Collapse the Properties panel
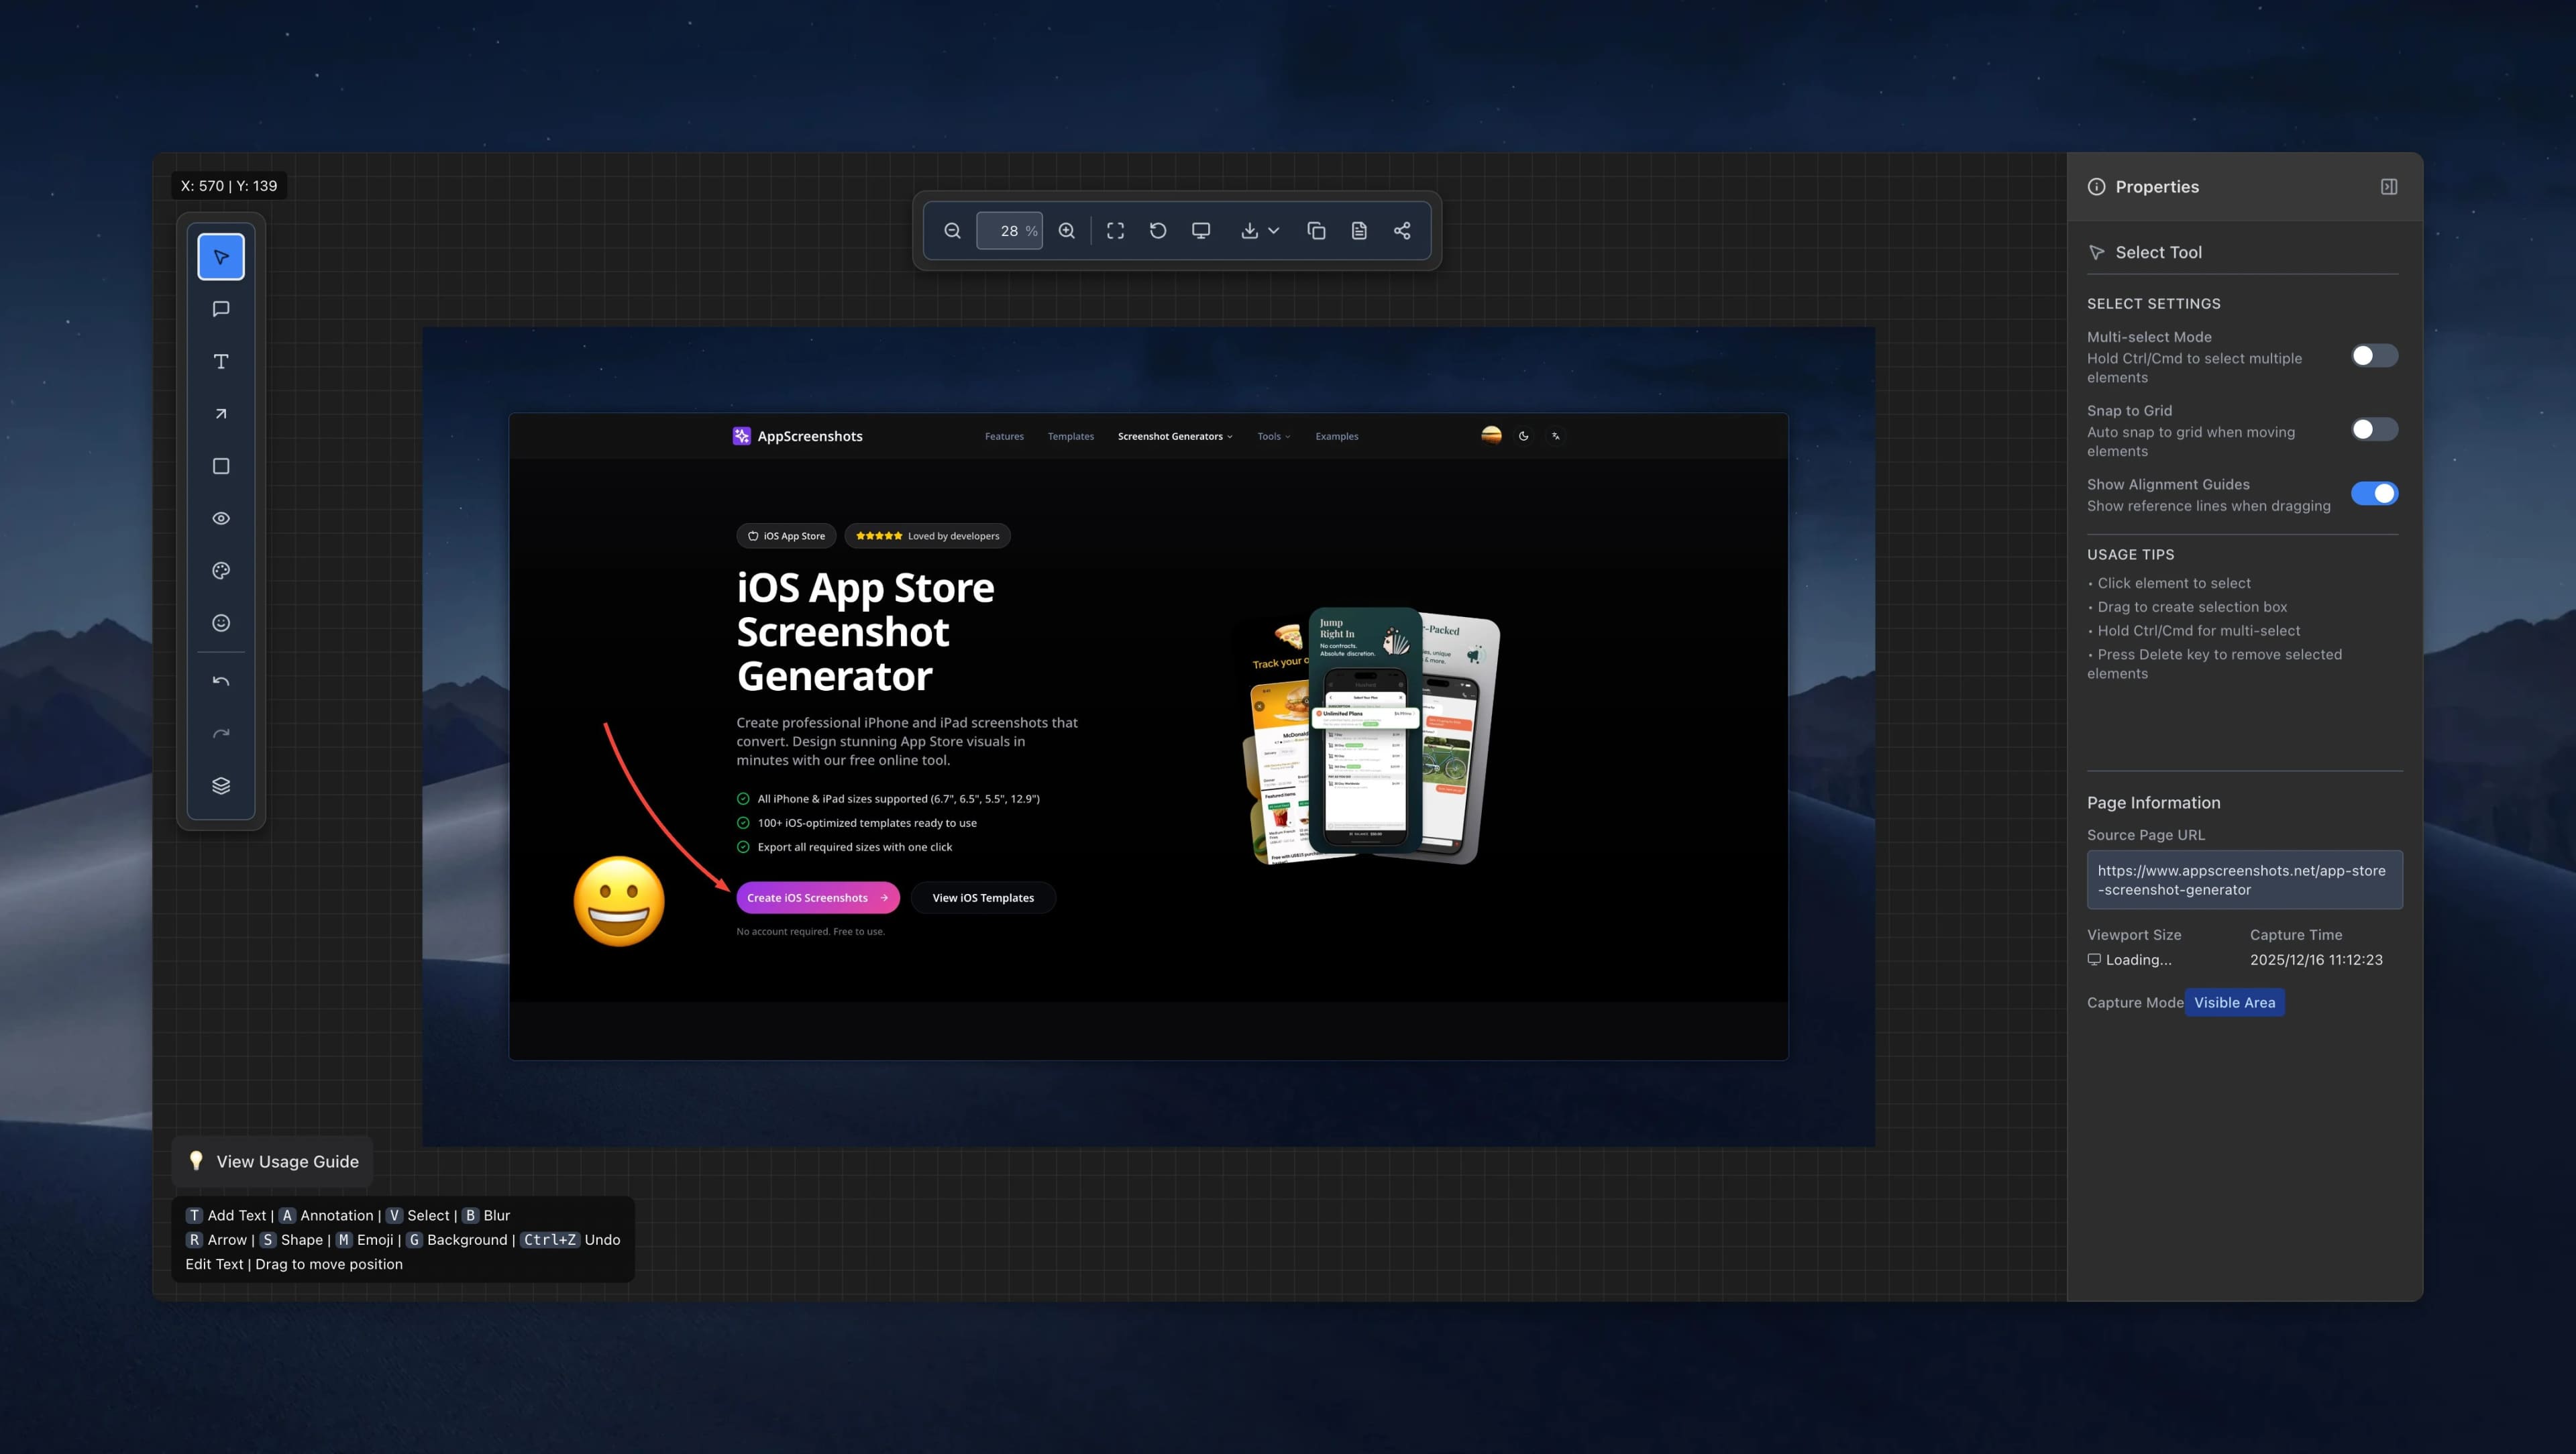This screenshot has width=2576, height=1454. tap(2388, 187)
